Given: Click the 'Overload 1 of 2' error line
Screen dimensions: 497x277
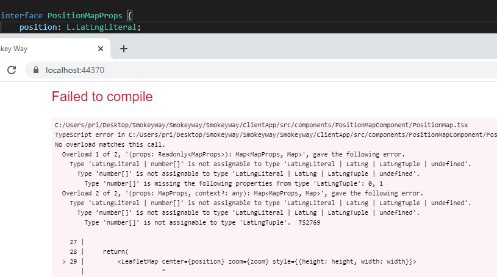Looking at the screenshot, I should point(234,155).
